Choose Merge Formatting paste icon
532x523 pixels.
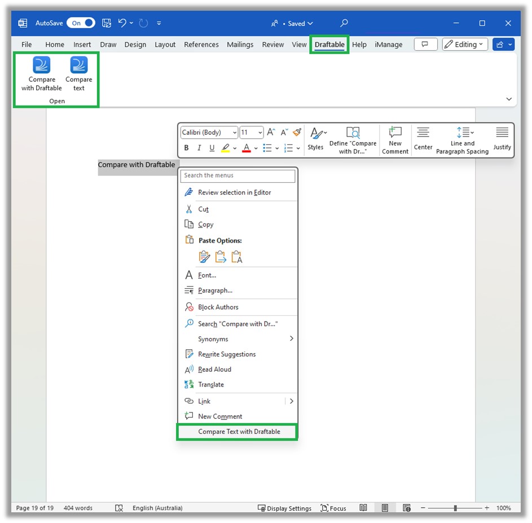[x=221, y=257]
